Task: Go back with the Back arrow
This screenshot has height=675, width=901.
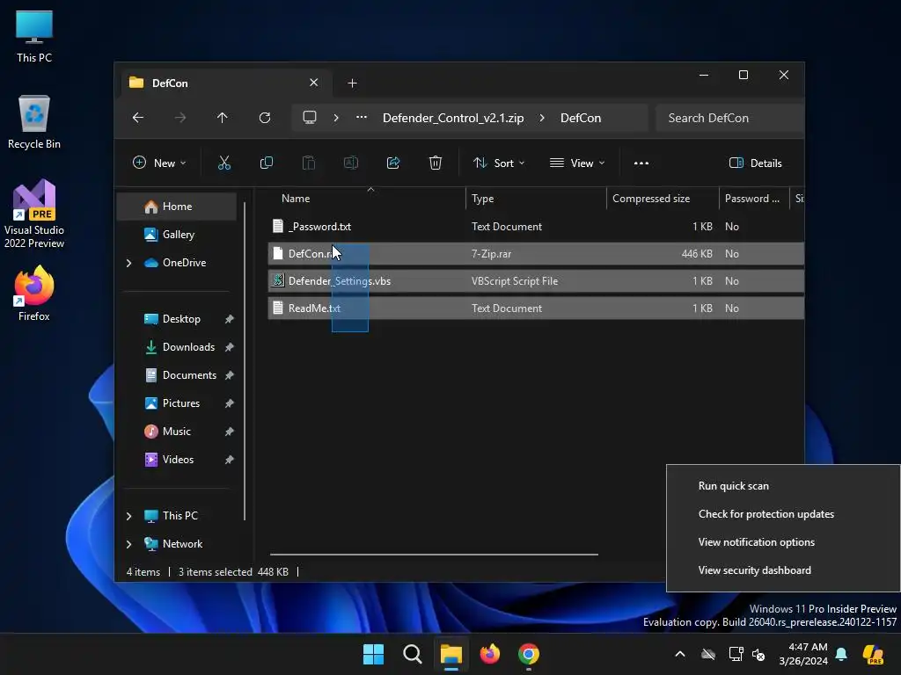Action: (x=138, y=118)
